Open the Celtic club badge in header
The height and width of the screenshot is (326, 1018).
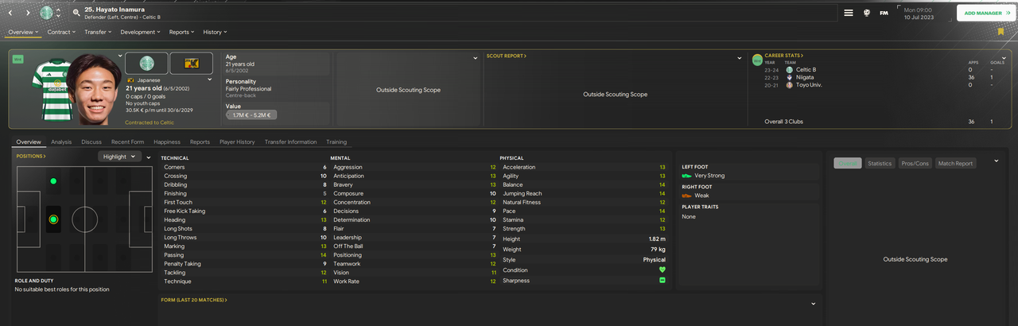click(46, 13)
